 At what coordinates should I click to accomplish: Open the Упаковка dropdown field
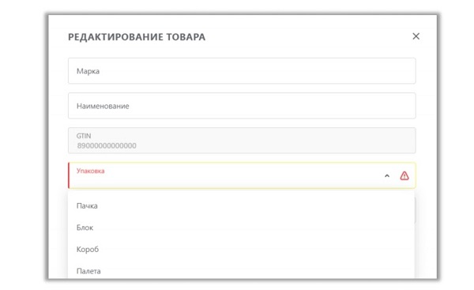[x=242, y=175]
